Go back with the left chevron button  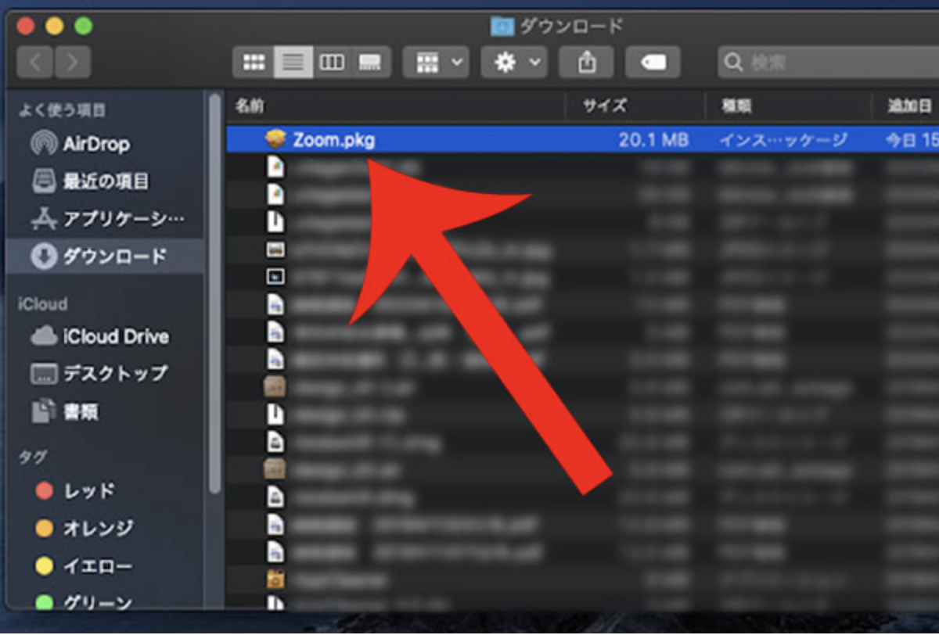coord(34,62)
